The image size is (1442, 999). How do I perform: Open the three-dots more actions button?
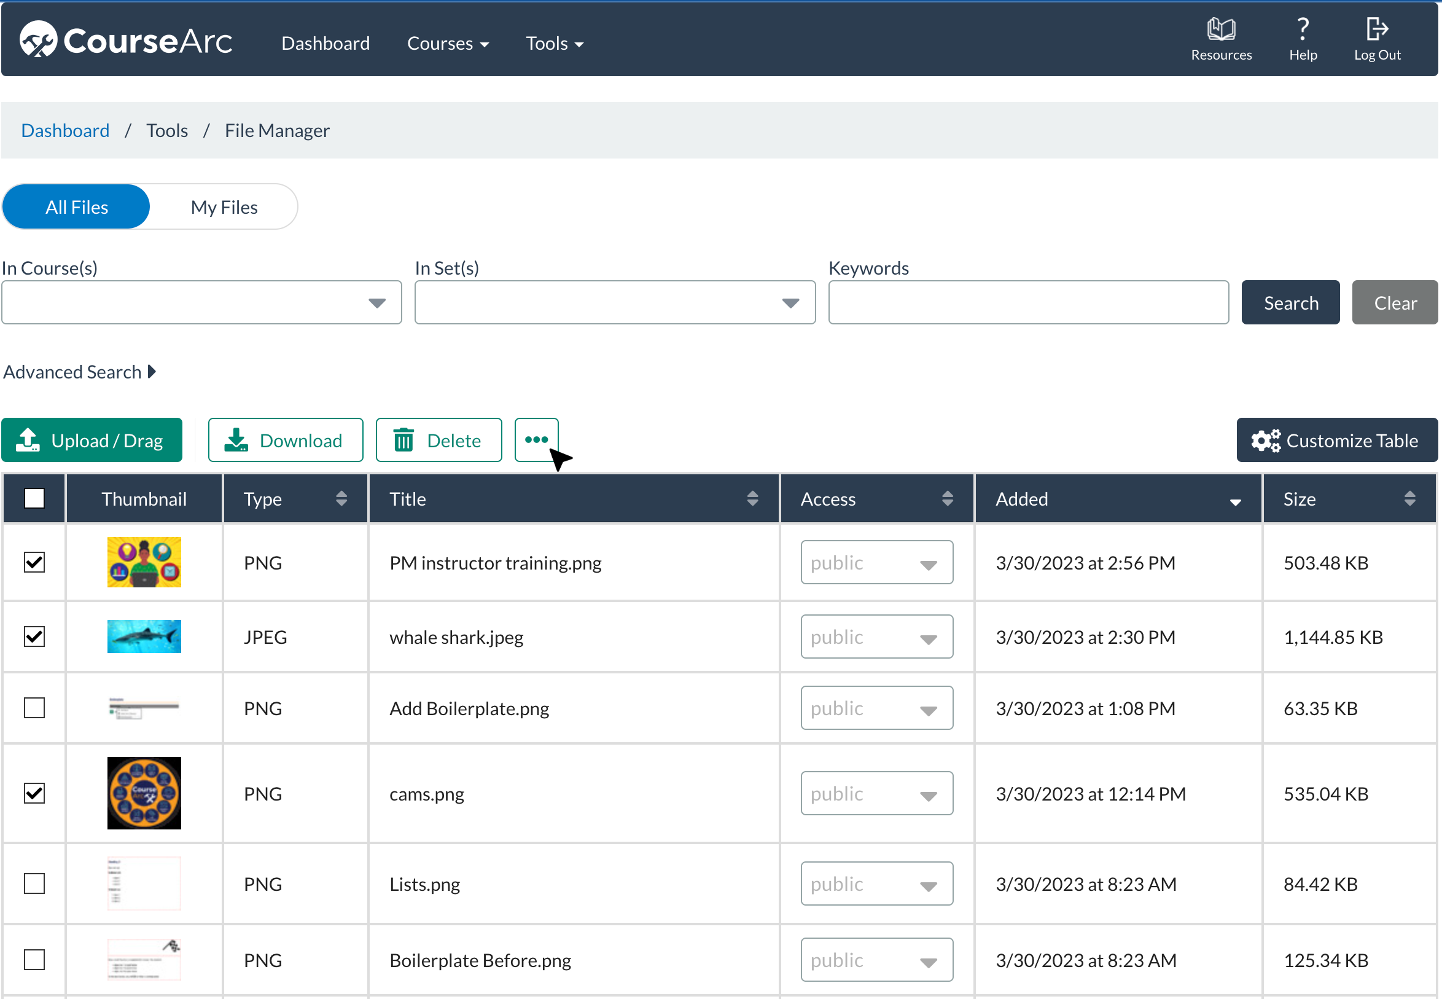tap(536, 440)
